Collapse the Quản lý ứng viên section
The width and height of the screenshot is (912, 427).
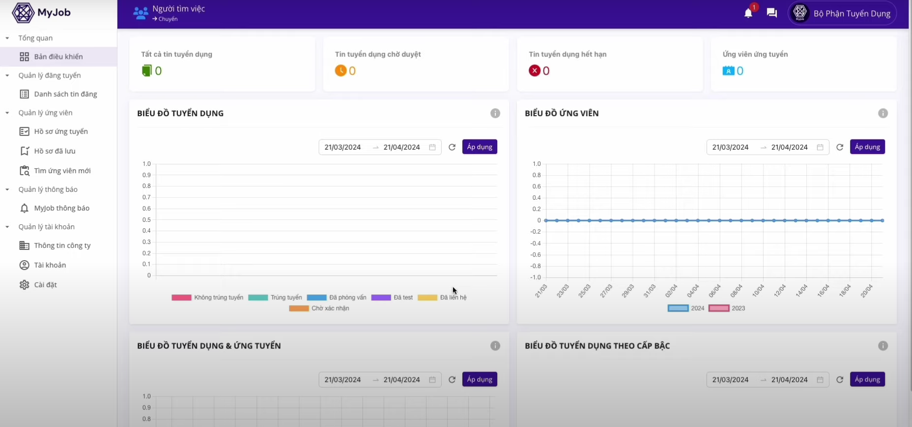[x=7, y=113]
